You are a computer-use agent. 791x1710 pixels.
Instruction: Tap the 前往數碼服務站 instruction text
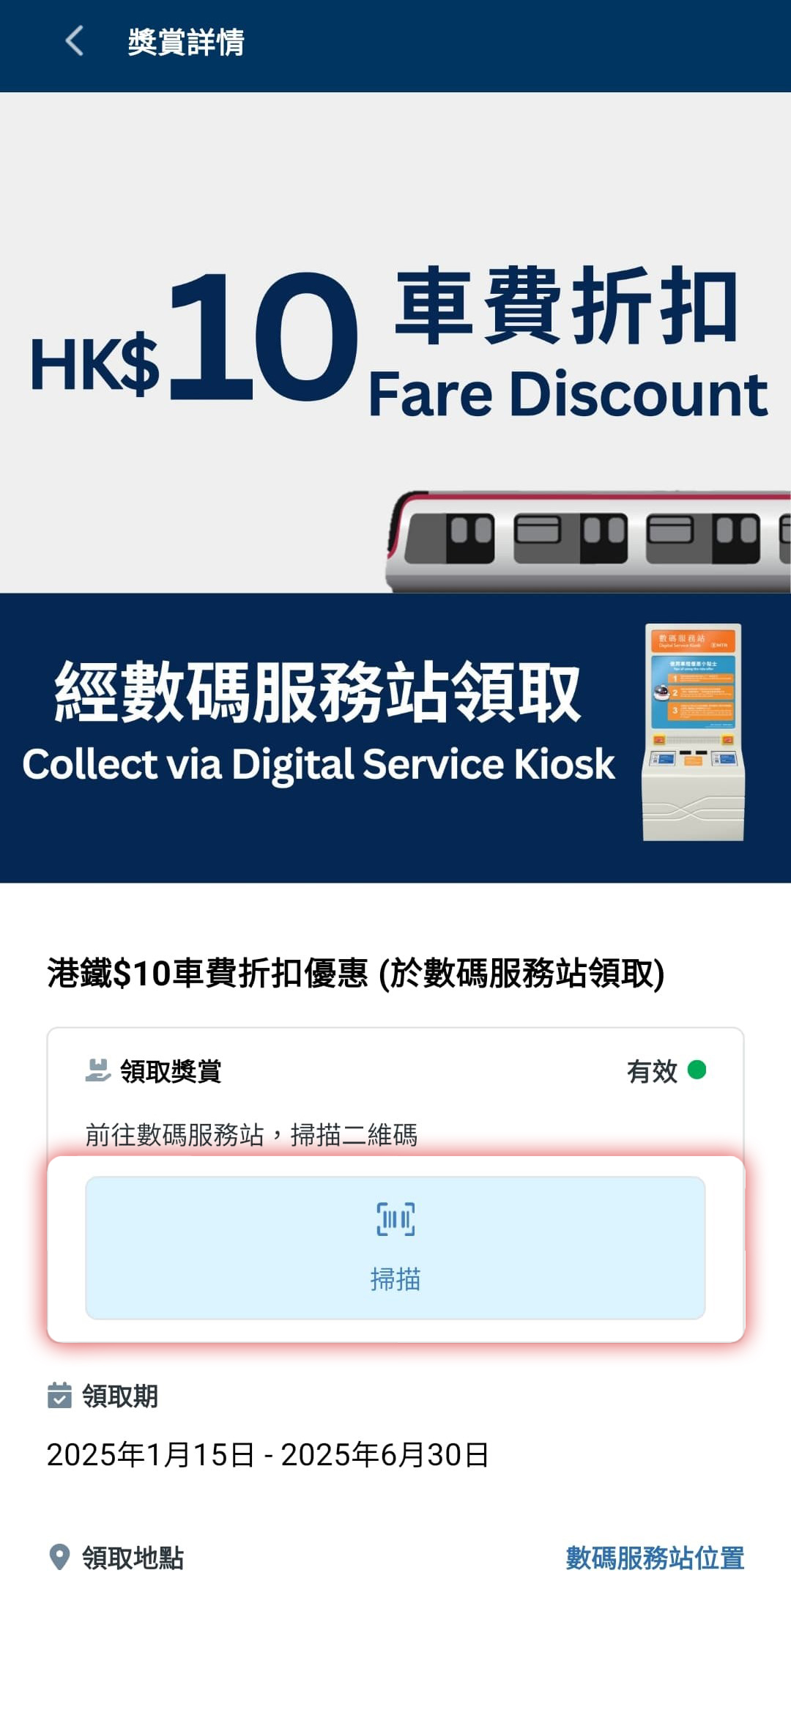251,1134
